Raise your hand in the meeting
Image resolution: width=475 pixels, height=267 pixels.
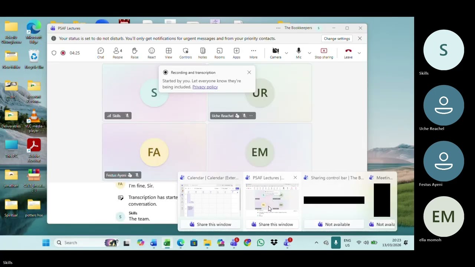point(135,53)
